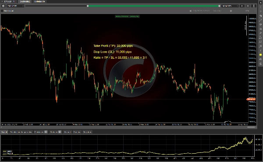Click the 'Take Profit (TP): 33,000 pips' text

click(113, 46)
